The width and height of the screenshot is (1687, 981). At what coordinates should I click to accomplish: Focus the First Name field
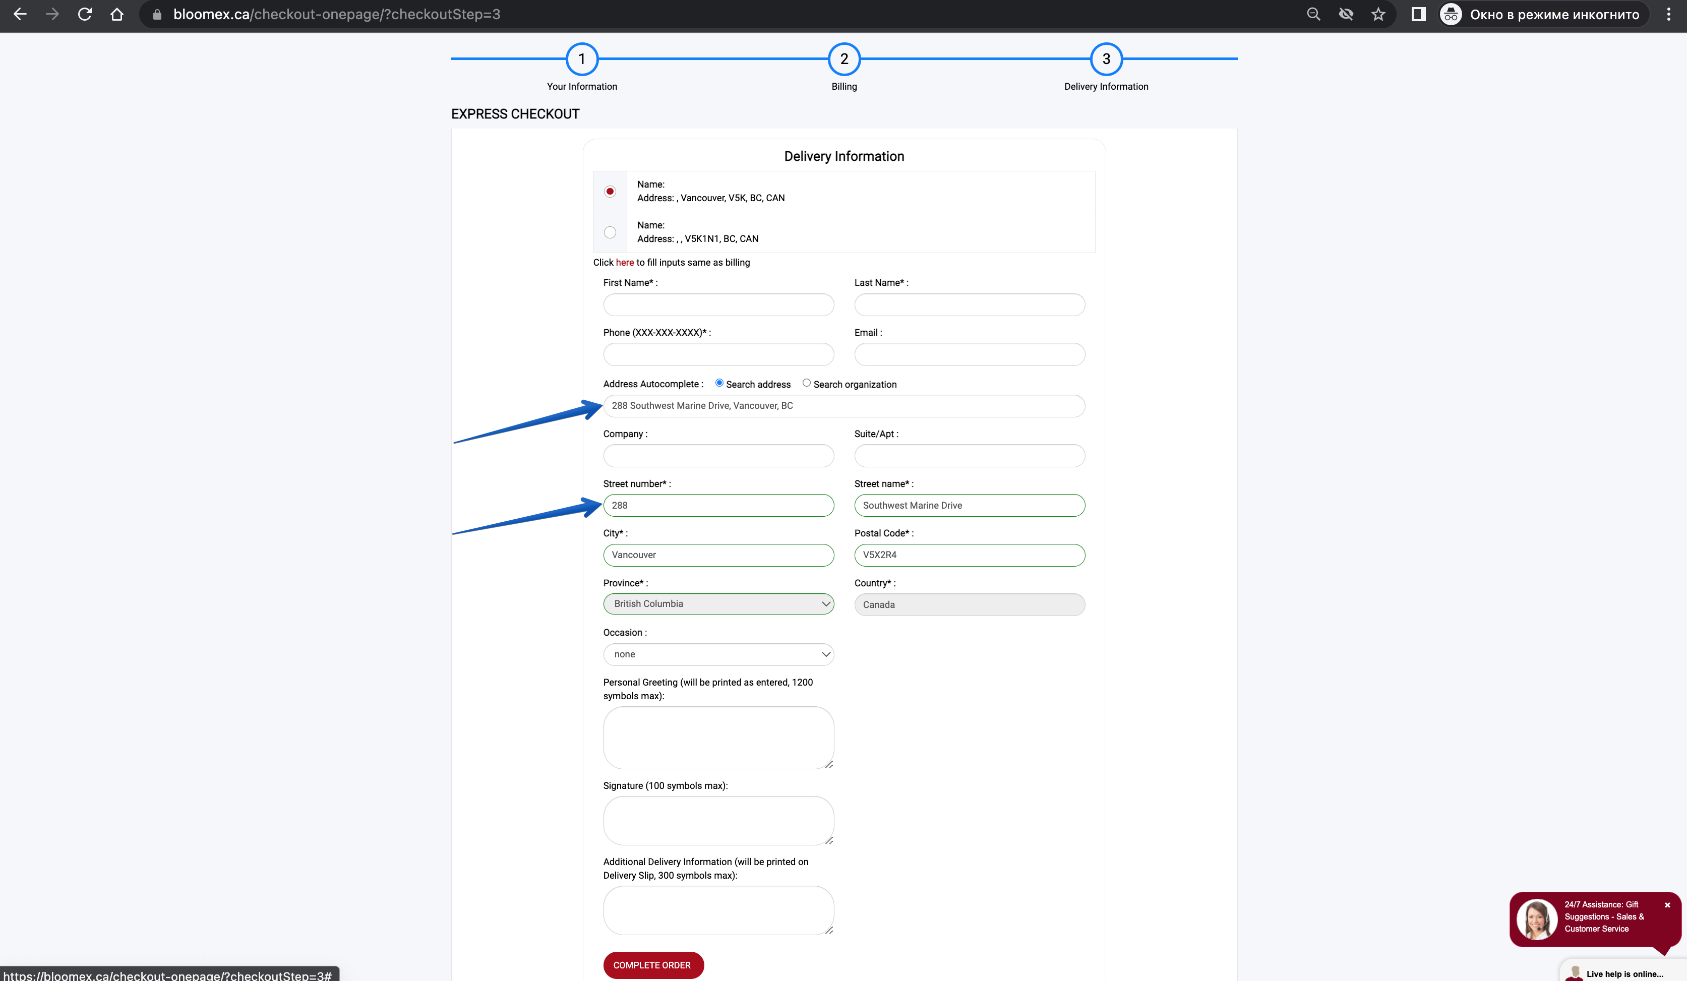tap(718, 304)
